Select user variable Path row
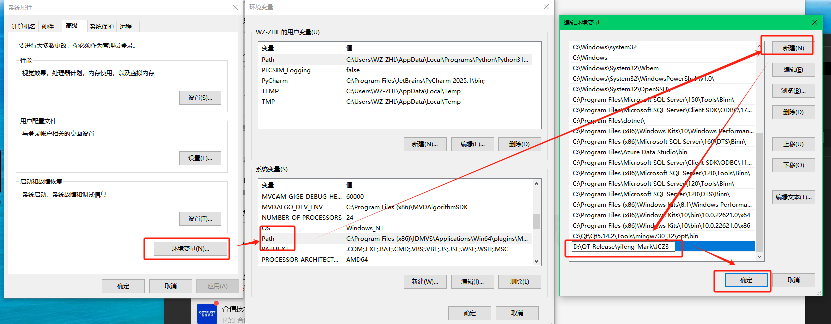831x324 pixels. click(395, 60)
